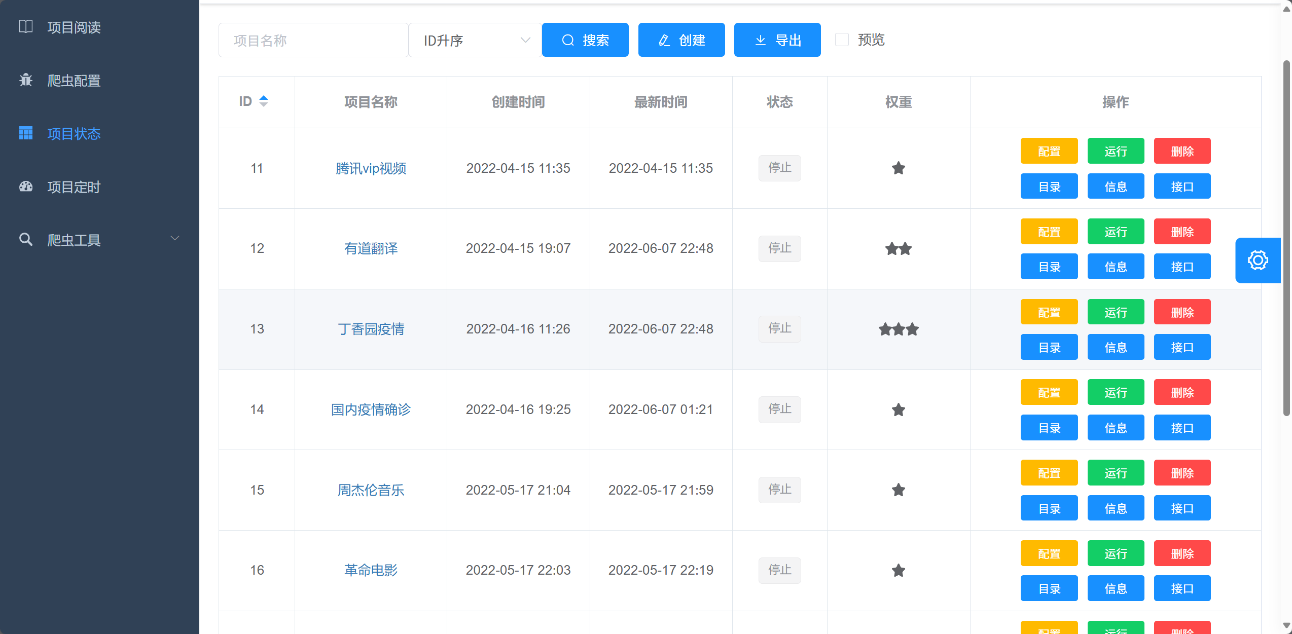Open the 国内疫情确诊 project link
The image size is (1292, 634).
click(371, 409)
